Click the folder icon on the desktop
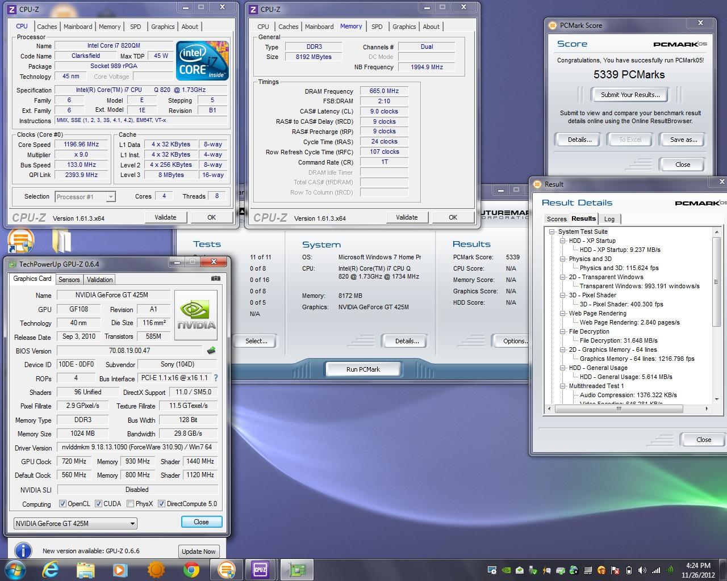This screenshot has width=727, height=581. click(61, 241)
